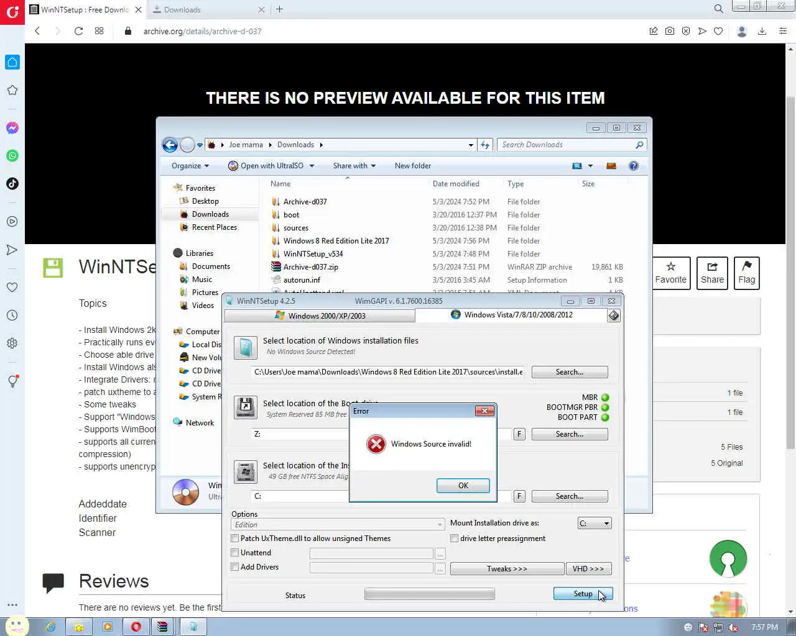Click Search for Windows installation files
This screenshot has height=636, width=796.
(570, 372)
